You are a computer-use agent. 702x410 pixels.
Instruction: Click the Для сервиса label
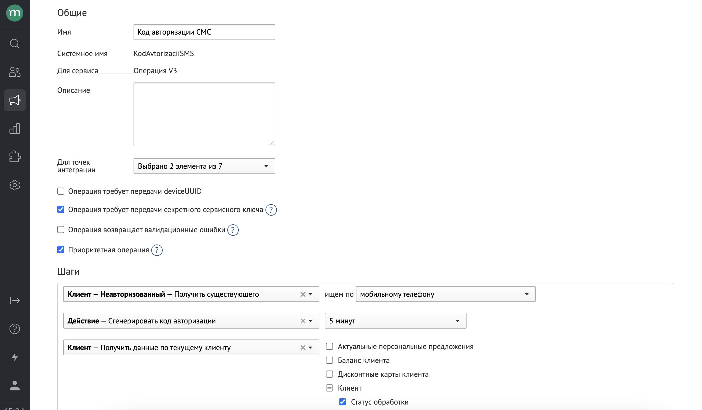[x=78, y=71]
